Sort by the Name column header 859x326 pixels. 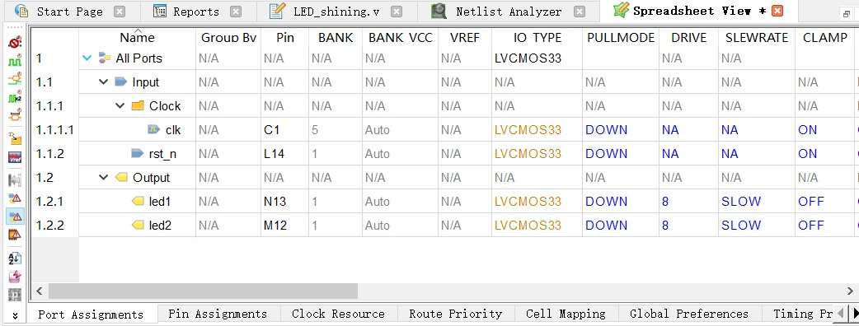[x=137, y=37]
